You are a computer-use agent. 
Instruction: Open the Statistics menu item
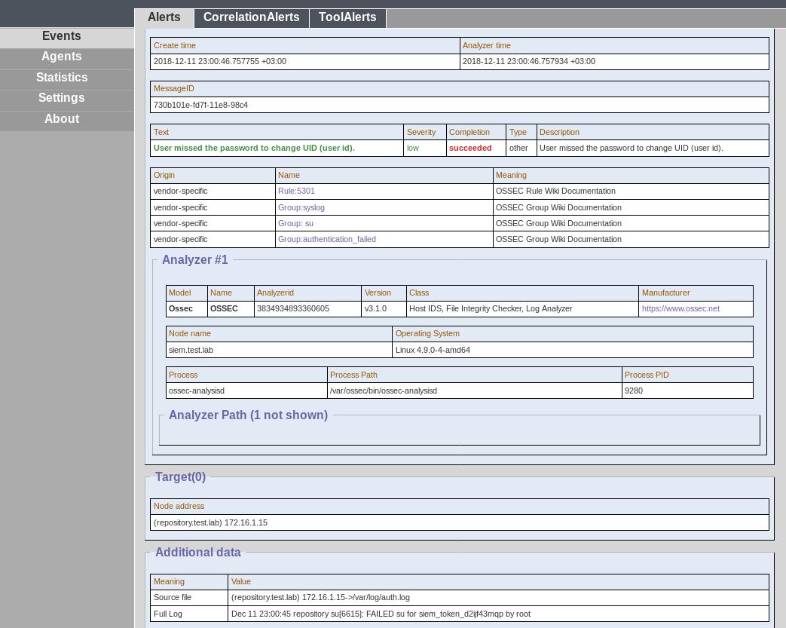point(62,78)
